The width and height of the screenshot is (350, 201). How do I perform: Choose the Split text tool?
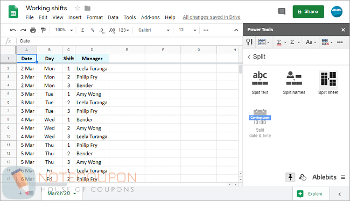pos(260,83)
